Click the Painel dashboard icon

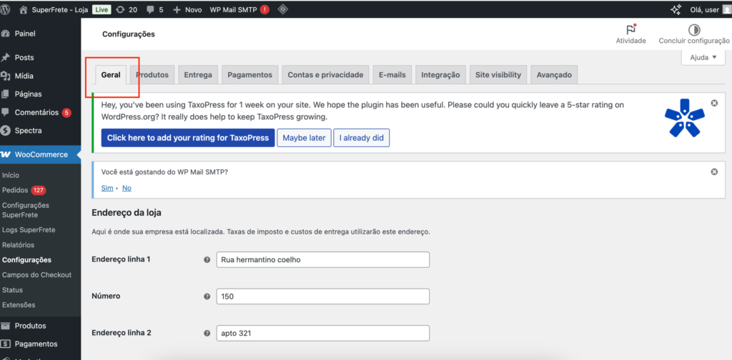point(6,34)
